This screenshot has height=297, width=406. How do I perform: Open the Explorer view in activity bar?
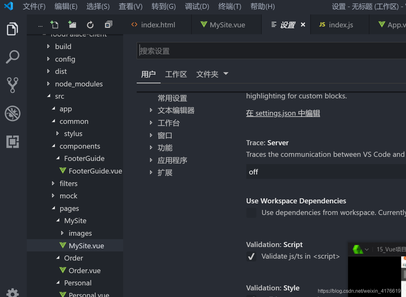click(13, 29)
